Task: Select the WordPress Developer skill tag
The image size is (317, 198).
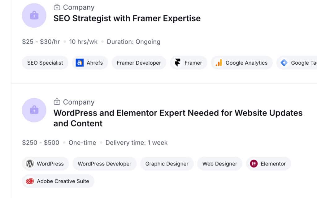Action: (x=104, y=164)
